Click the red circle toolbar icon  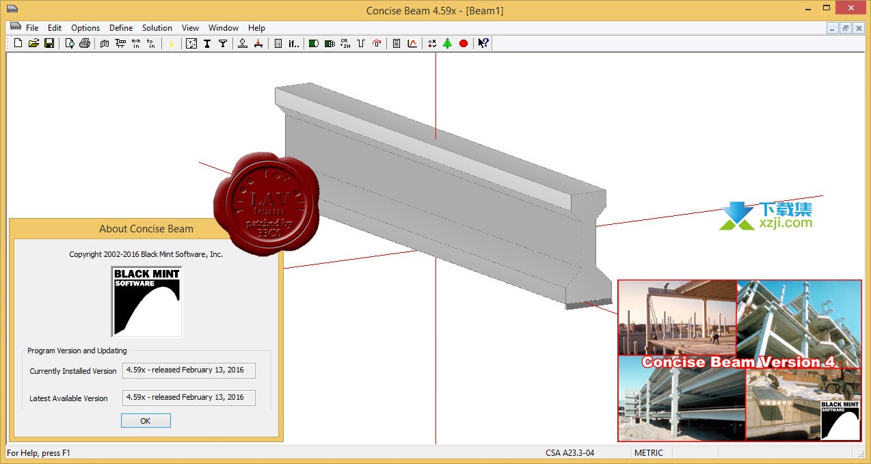pyautogui.click(x=464, y=44)
